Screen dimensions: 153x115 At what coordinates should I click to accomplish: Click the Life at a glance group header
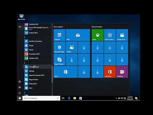[x=58, y=27]
